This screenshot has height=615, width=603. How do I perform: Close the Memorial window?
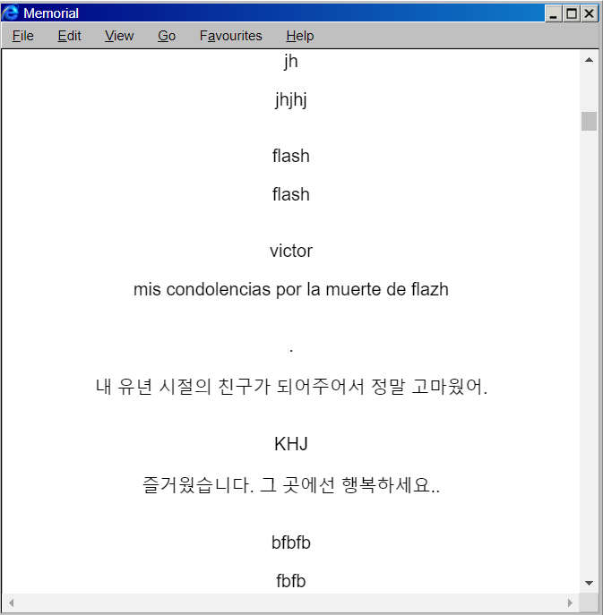[x=590, y=13]
